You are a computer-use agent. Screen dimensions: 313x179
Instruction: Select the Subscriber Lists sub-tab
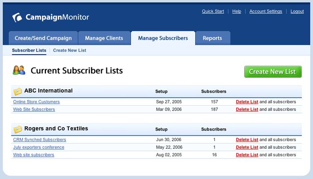[29, 51]
